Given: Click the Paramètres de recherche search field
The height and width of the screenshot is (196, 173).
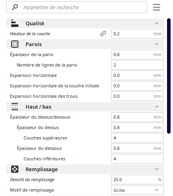Looking at the screenshot, I should pyautogui.click(x=77, y=7).
